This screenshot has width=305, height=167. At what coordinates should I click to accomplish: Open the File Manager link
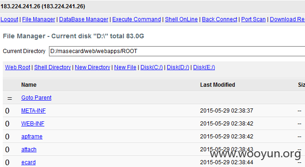coord(38,19)
